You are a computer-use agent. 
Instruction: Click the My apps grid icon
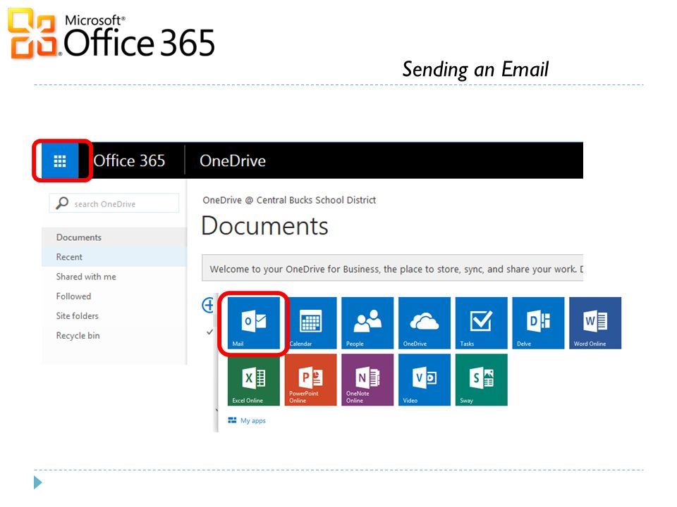coord(232,420)
